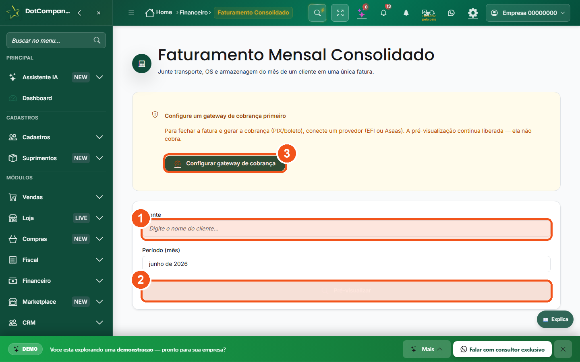The width and height of the screenshot is (580, 362).
Task: Click Falar com consultor exclusivo
Action: tap(502, 349)
